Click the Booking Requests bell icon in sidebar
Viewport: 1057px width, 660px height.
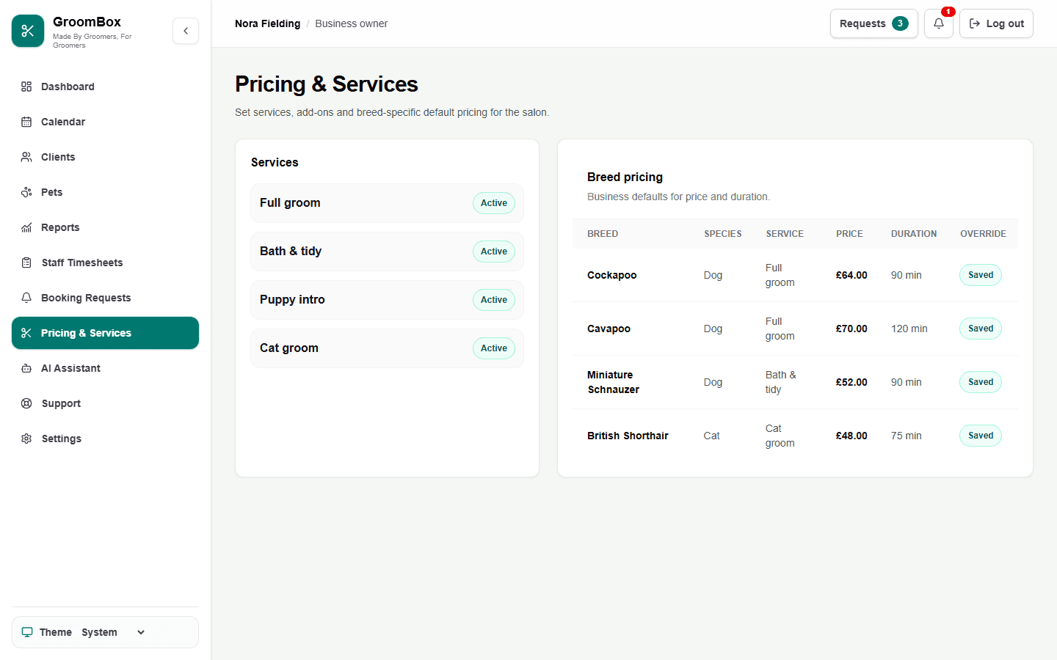point(26,298)
